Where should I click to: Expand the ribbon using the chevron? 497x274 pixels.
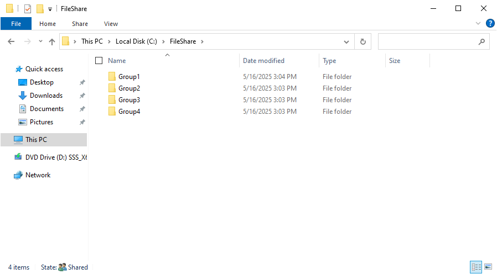click(x=478, y=23)
